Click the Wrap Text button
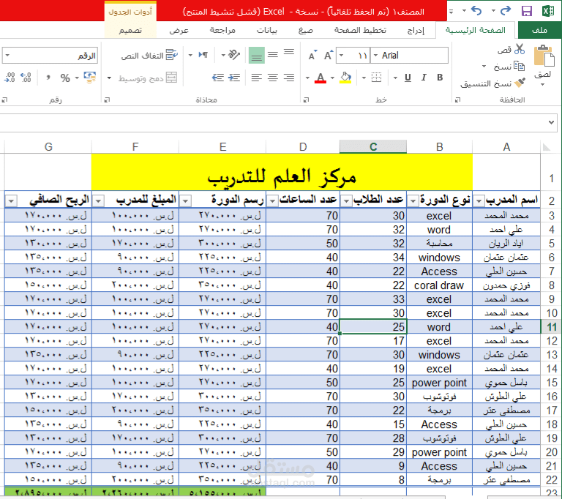 tap(149, 55)
